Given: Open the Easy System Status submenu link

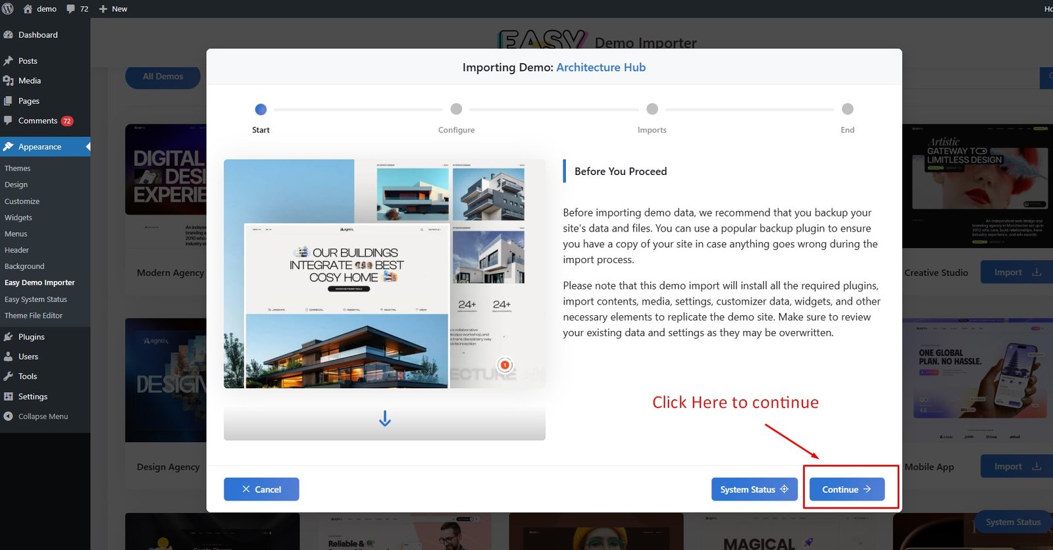Looking at the screenshot, I should (36, 299).
